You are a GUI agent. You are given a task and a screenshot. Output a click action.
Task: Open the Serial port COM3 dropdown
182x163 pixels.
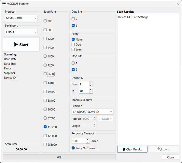(21, 32)
